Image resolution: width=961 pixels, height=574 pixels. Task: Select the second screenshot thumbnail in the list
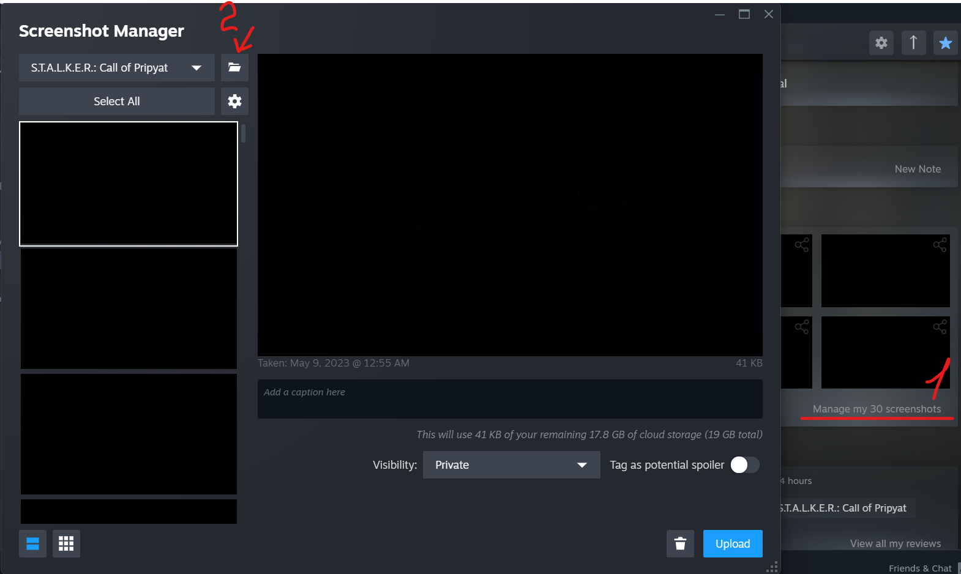point(129,308)
